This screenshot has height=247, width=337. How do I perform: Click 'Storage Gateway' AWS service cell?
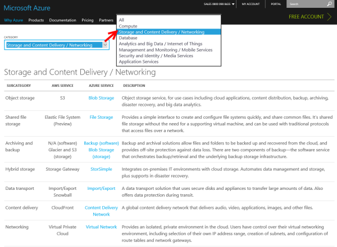pyautogui.click(x=62, y=169)
